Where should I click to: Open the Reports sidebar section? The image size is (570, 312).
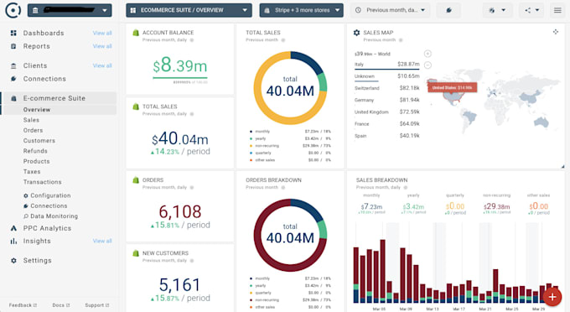36,46
